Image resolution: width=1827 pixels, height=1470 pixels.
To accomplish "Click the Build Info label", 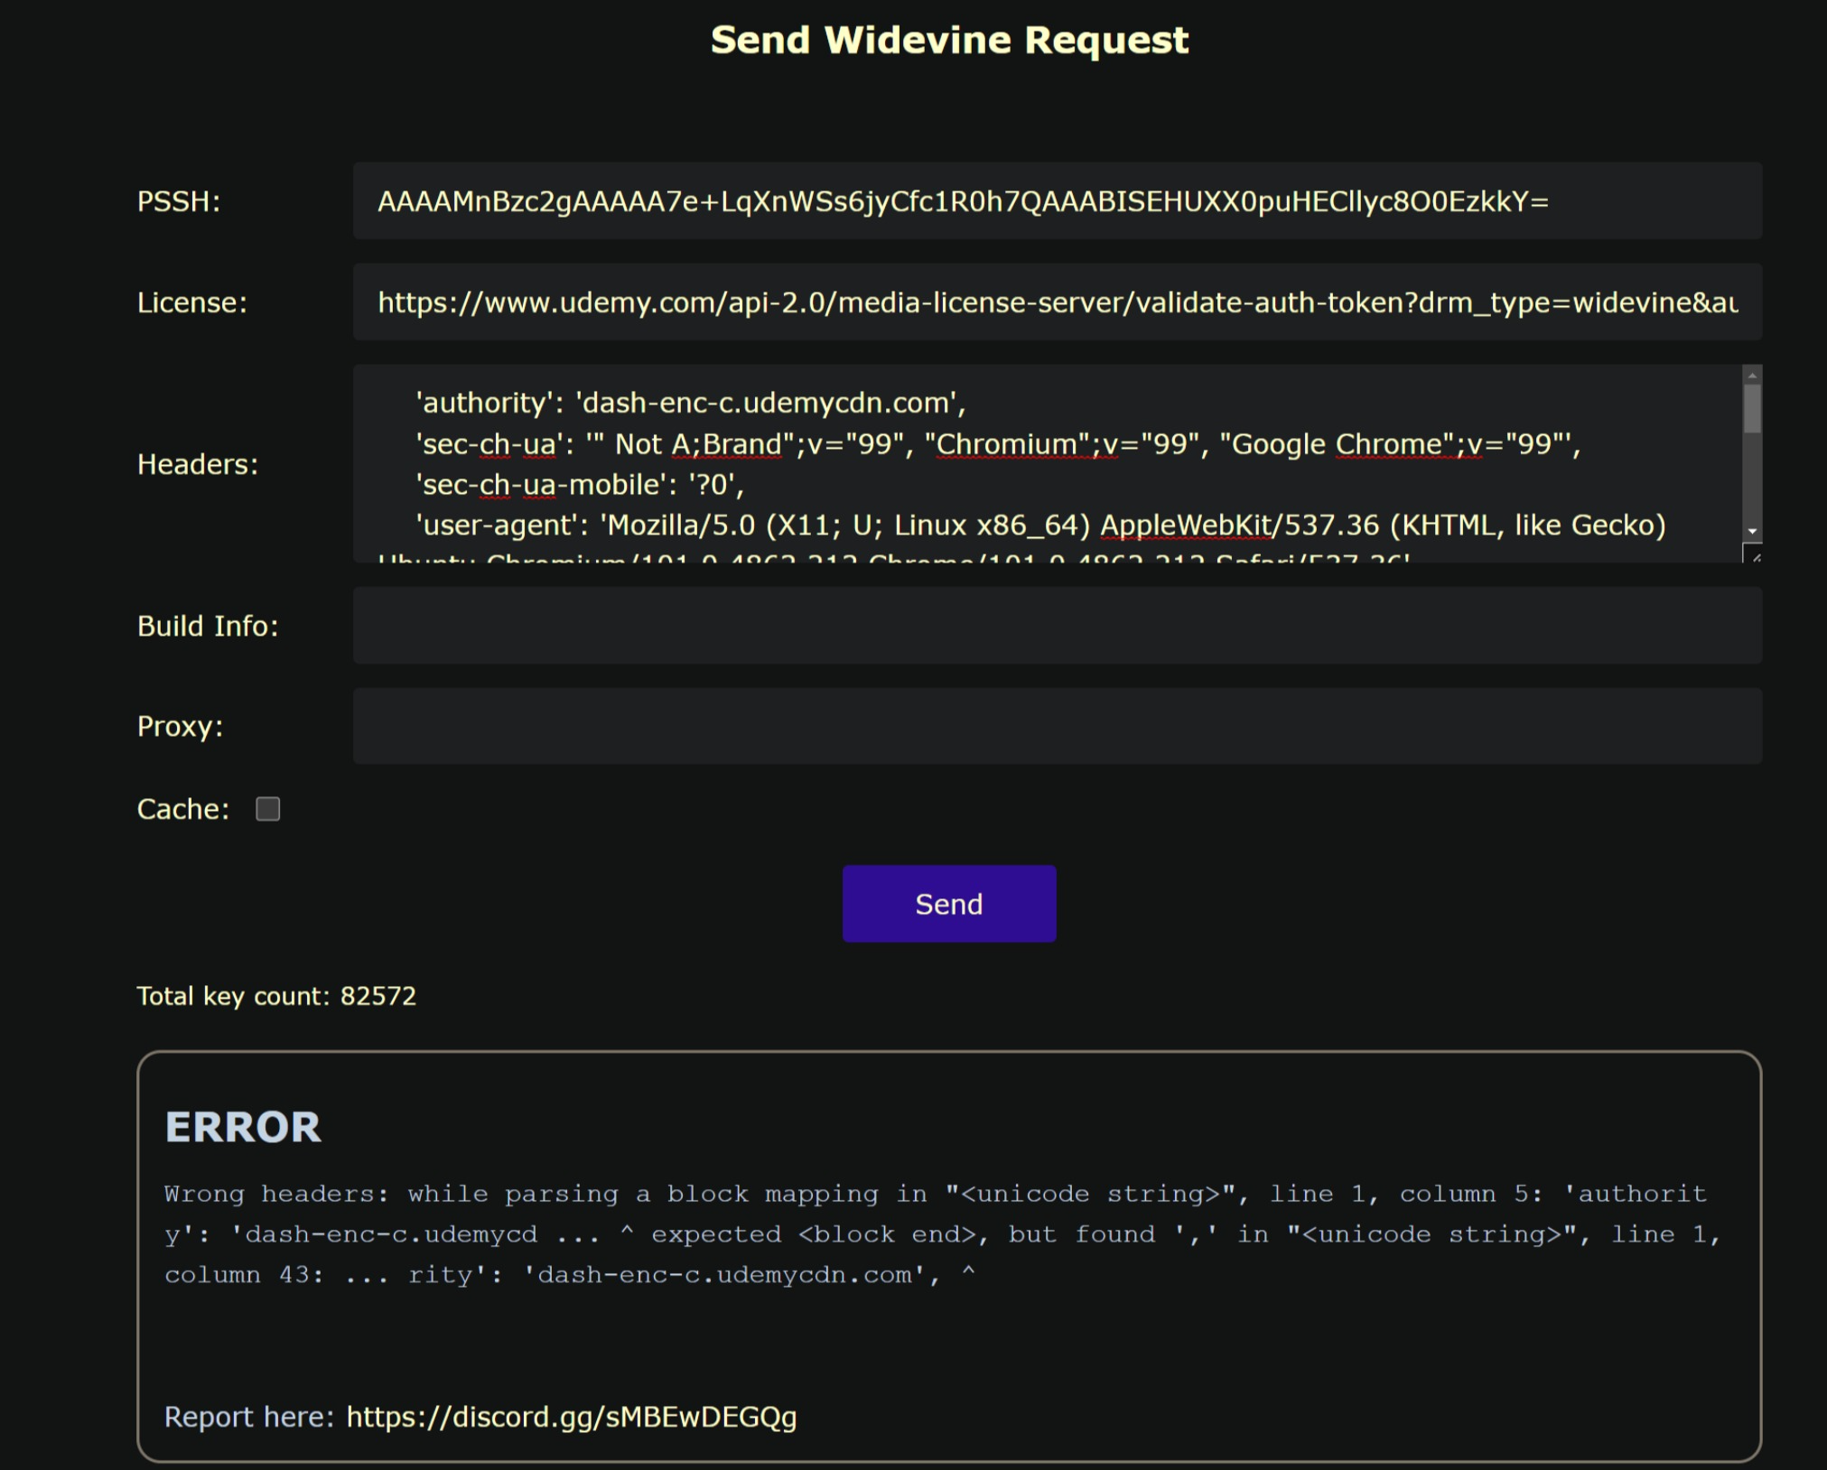I will point(208,626).
